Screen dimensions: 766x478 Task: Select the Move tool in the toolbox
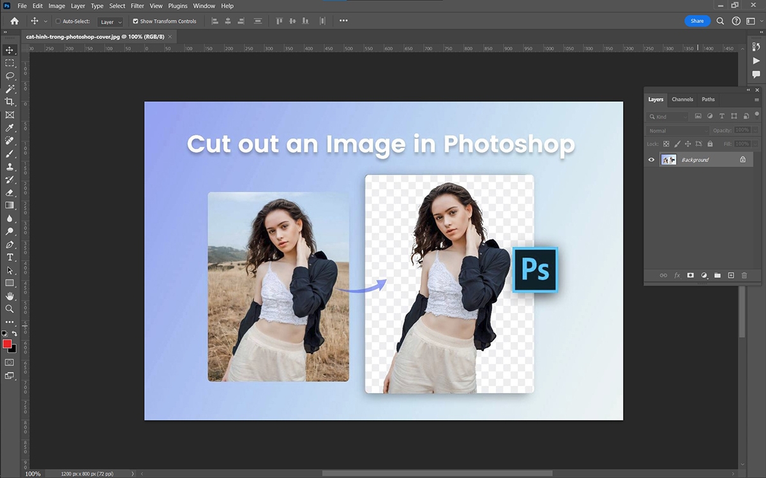click(10, 50)
